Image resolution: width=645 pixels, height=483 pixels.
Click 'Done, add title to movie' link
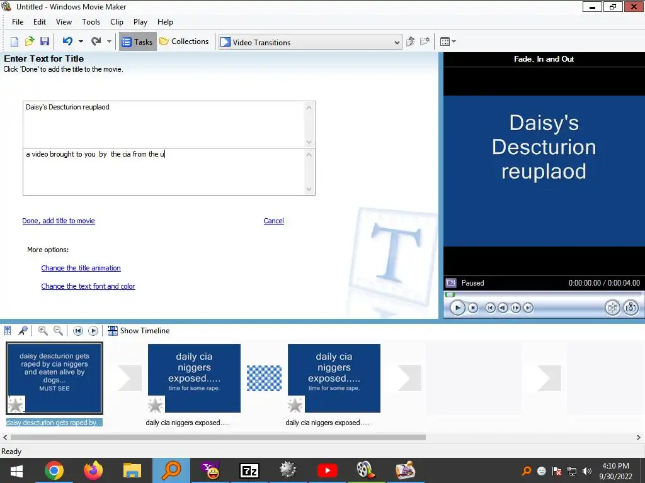coord(59,221)
